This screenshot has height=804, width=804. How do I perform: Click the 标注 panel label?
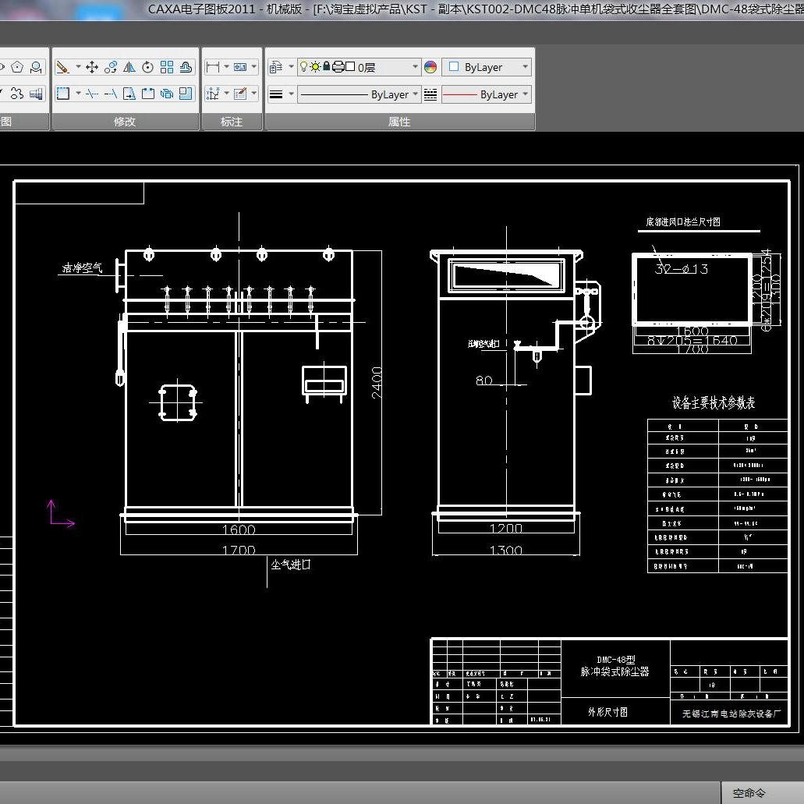tap(232, 122)
